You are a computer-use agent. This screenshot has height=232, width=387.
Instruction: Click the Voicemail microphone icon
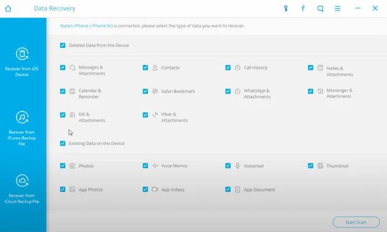(x=238, y=166)
